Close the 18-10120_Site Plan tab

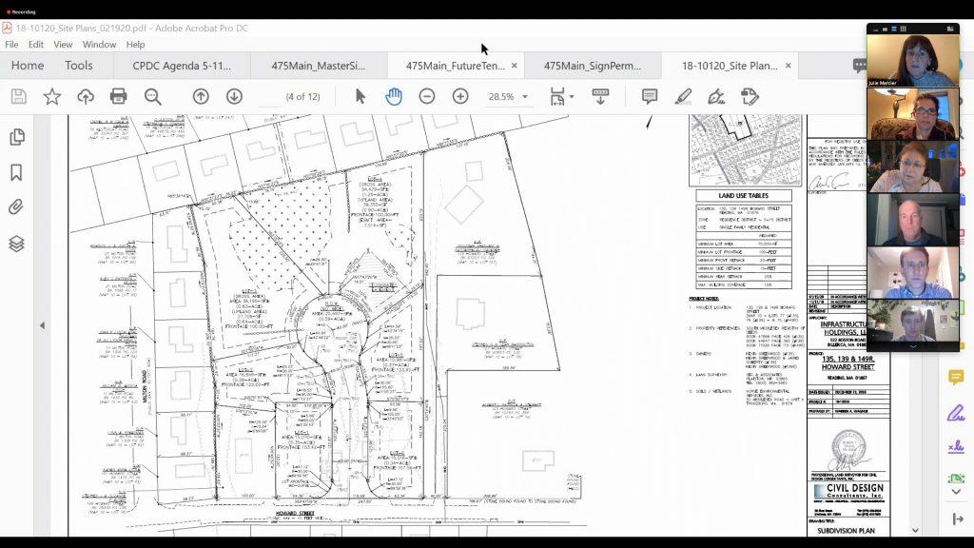(789, 66)
